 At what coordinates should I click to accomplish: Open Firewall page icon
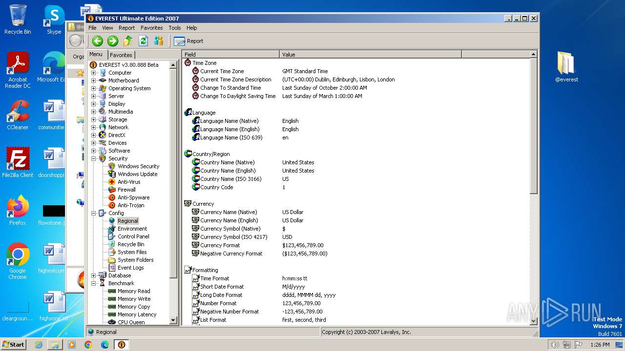(x=112, y=190)
